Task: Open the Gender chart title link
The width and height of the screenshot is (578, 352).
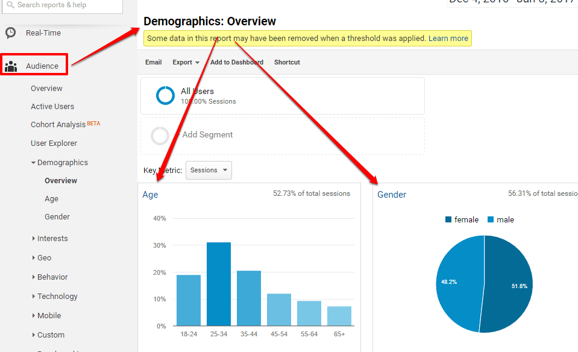Action: pyautogui.click(x=392, y=195)
